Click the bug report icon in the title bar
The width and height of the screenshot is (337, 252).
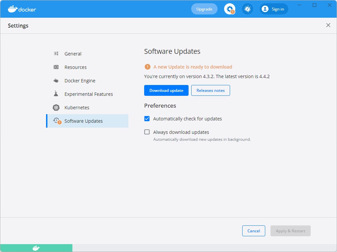(x=247, y=9)
